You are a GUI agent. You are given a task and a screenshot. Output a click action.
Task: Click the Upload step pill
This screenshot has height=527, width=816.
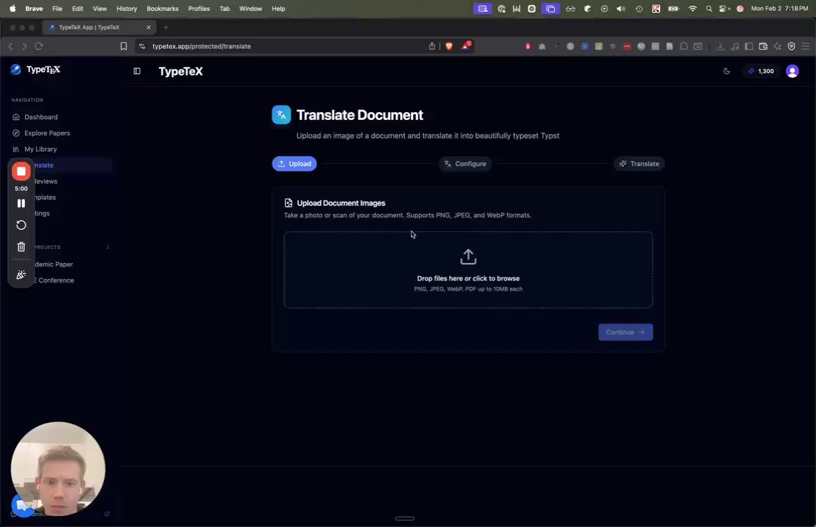294,164
